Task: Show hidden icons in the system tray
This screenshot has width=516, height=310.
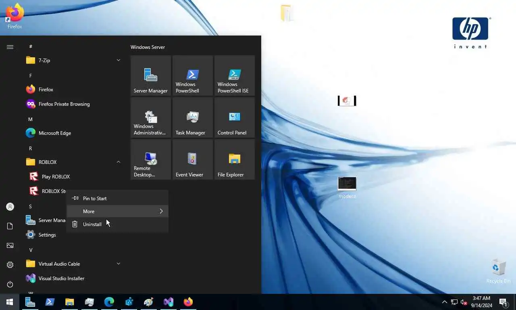Action: (444, 302)
